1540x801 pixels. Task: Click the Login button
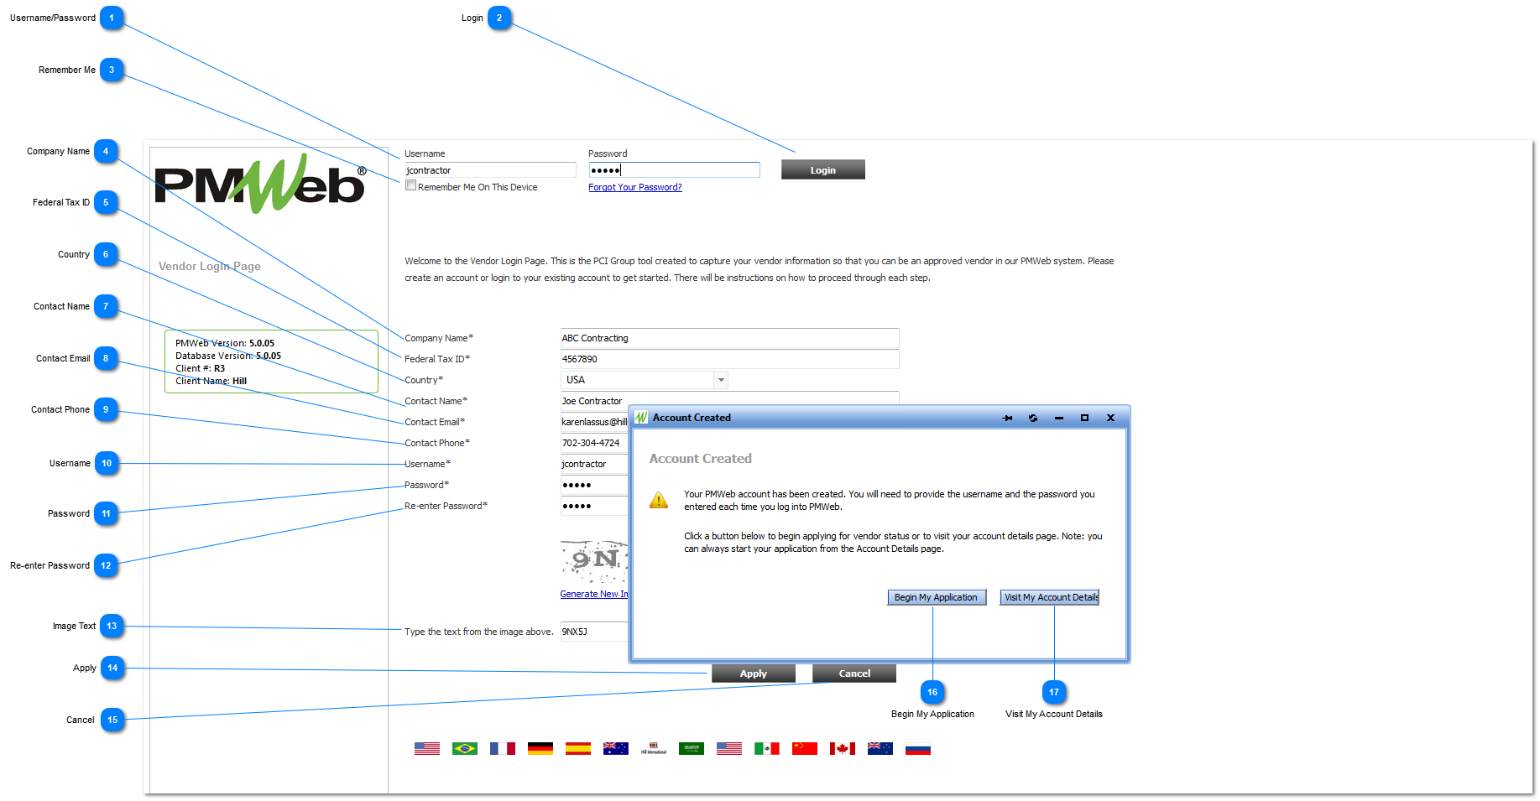822,170
